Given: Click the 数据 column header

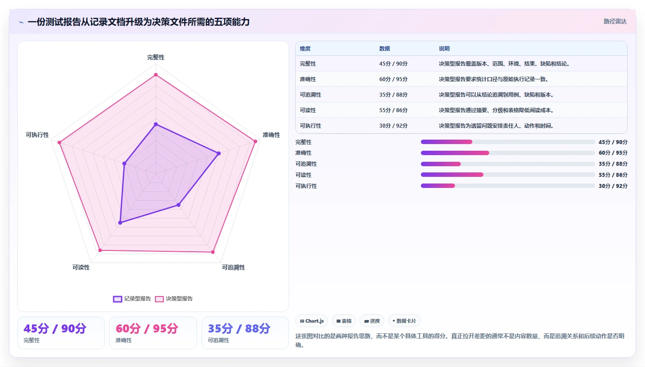Looking at the screenshot, I should (x=384, y=49).
